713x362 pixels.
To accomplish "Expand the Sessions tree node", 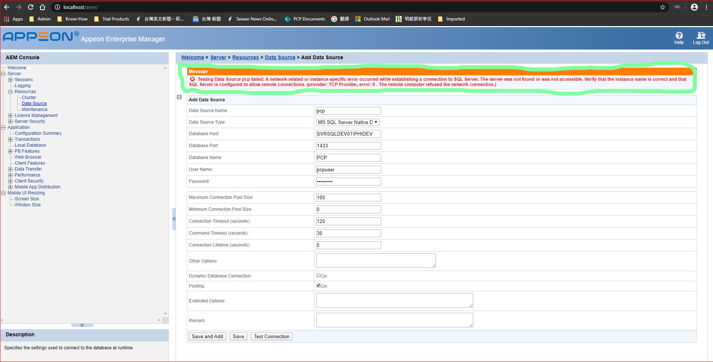I will point(10,80).
